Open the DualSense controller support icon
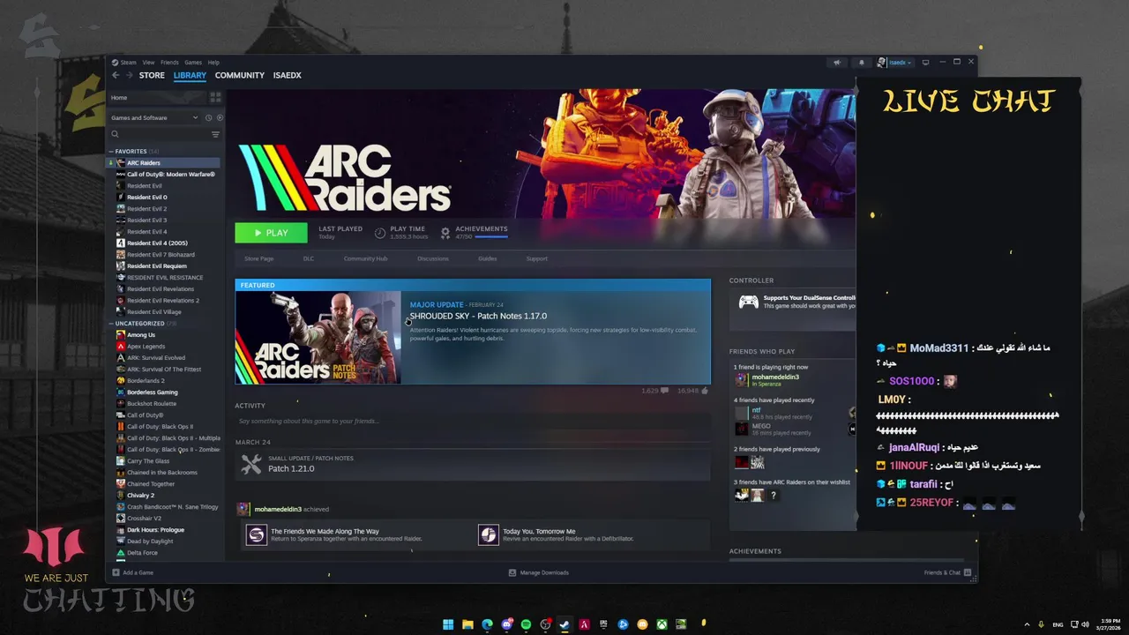The height and width of the screenshot is (635, 1129). click(748, 302)
